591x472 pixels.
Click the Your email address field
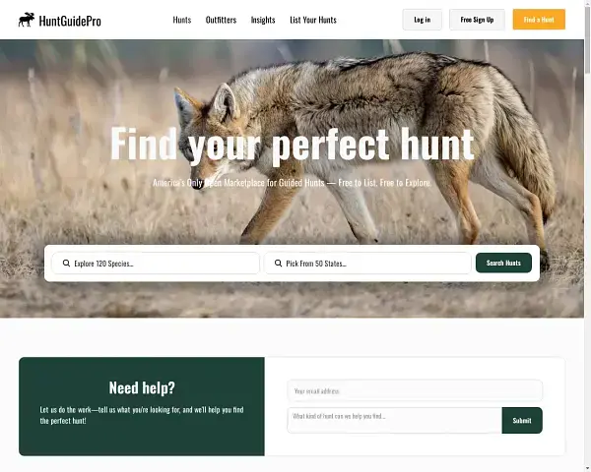415,391
